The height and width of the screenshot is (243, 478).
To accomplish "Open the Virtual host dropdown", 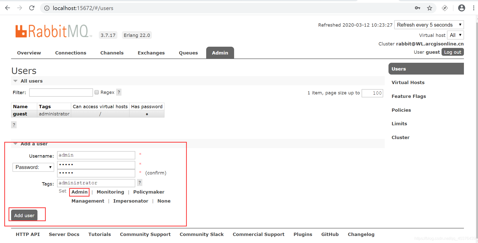I will [x=455, y=35].
